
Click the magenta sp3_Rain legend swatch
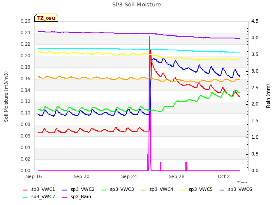(x=65, y=197)
